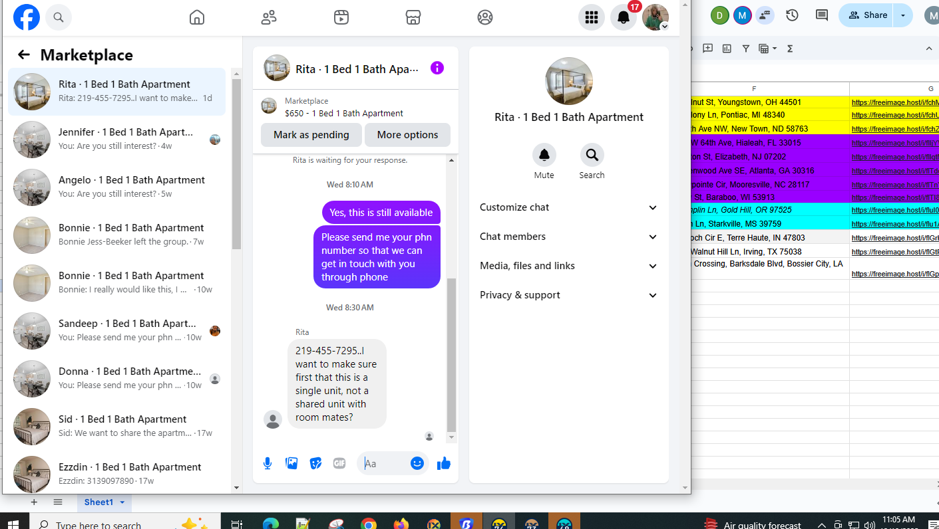This screenshot has width=939, height=529.
Task: Open conversation info purple icon
Action: [437, 68]
